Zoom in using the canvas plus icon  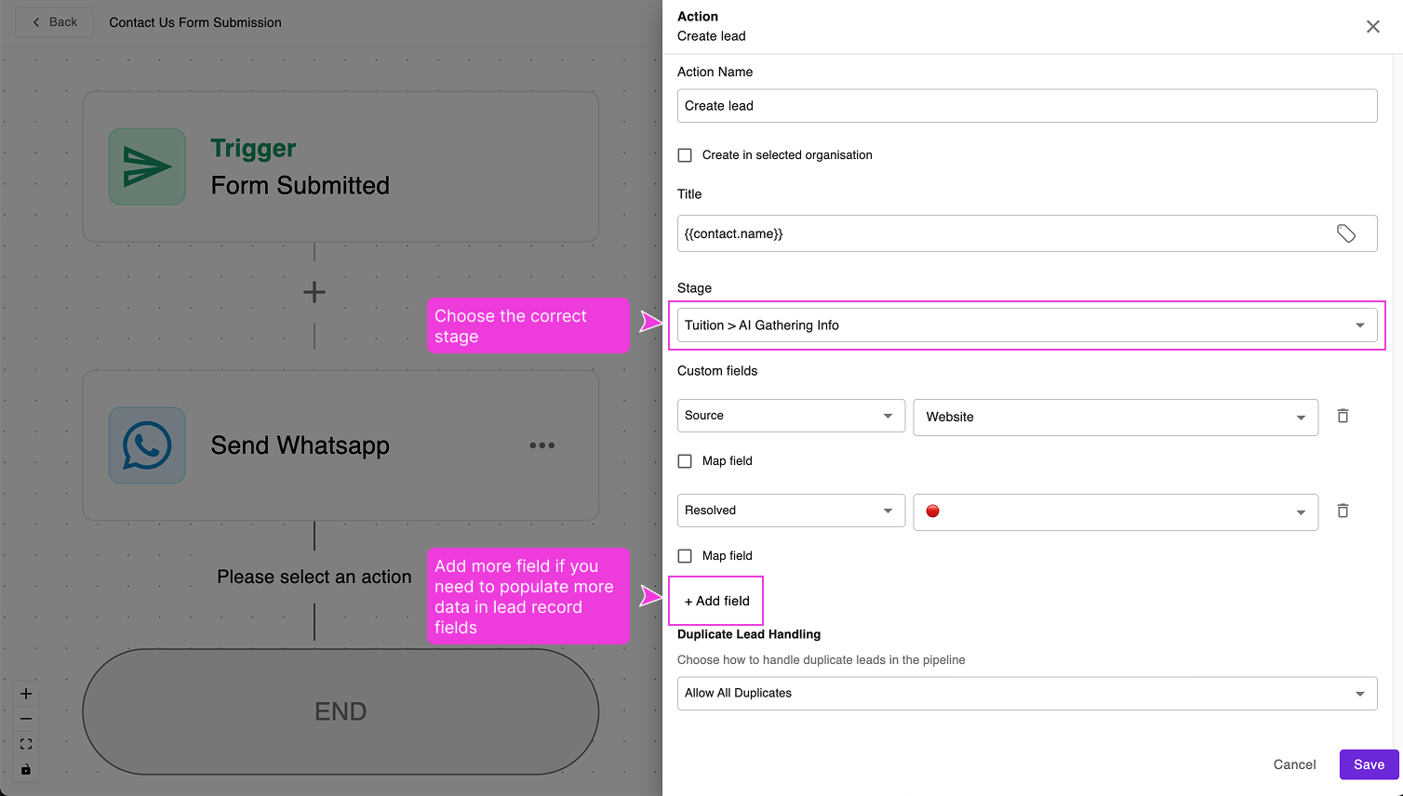pyautogui.click(x=25, y=693)
